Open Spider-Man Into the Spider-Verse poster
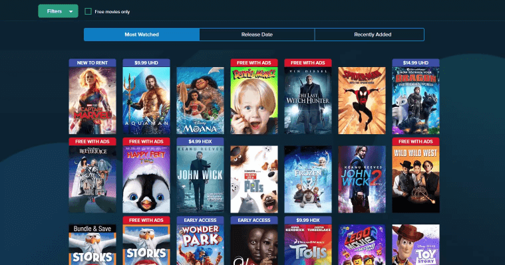This screenshot has width=505, height=265. click(362, 100)
